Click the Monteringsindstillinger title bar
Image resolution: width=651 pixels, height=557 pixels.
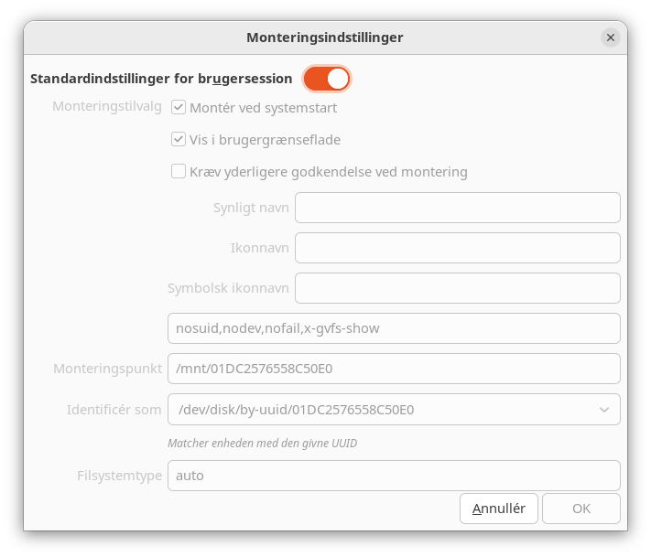[324, 37]
